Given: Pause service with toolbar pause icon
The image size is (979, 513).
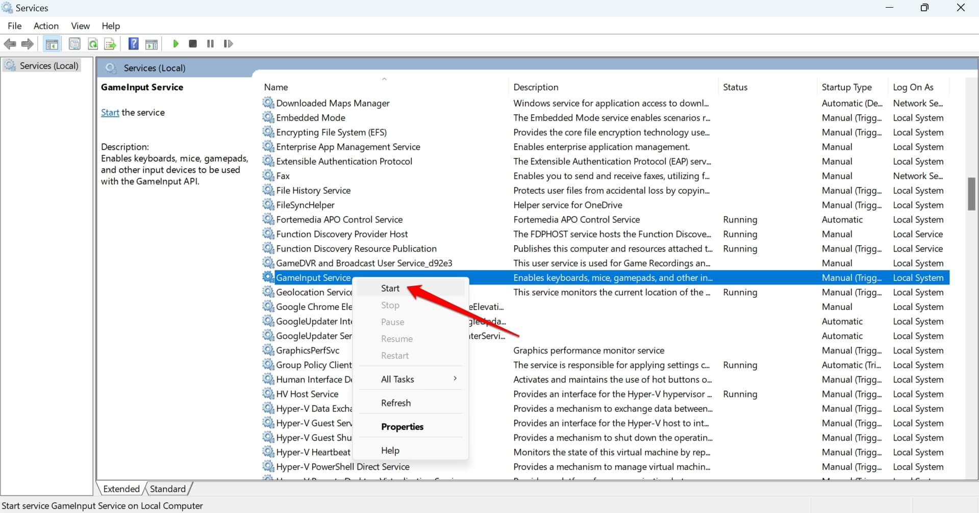Looking at the screenshot, I should 210,44.
